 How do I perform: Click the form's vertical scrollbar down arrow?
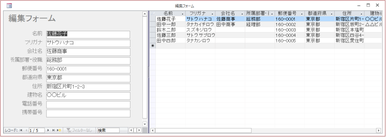click(145, 124)
